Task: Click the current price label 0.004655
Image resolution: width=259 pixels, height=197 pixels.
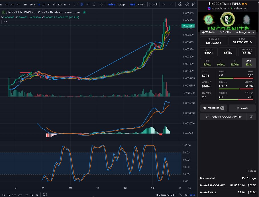Action: coord(188,26)
